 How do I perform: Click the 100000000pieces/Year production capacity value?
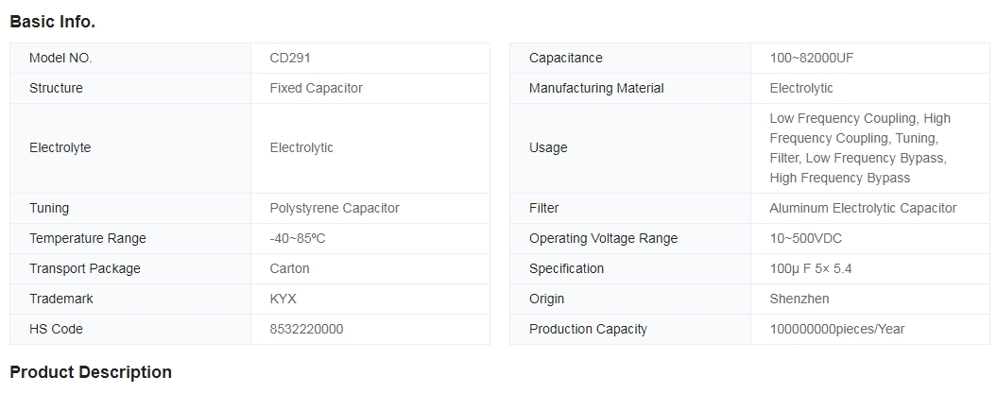point(836,329)
